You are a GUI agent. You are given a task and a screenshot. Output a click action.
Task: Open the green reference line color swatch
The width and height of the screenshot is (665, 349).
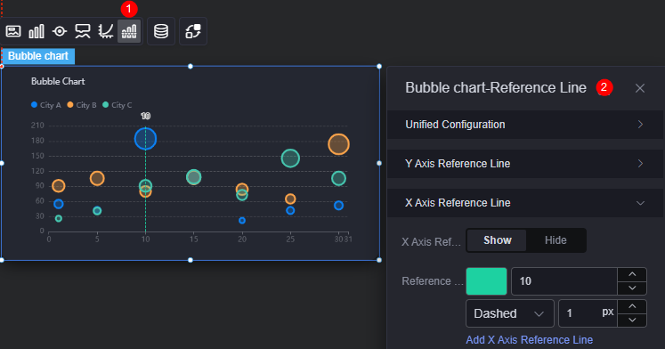coord(486,281)
